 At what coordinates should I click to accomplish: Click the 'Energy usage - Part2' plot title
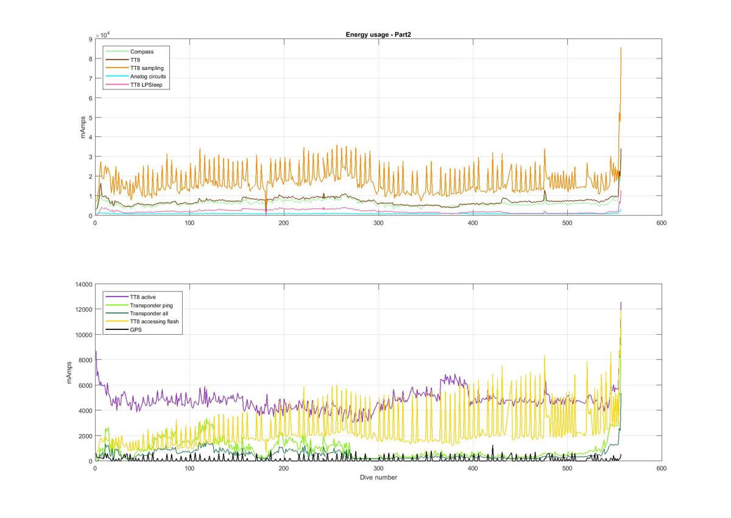click(x=378, y=35)
